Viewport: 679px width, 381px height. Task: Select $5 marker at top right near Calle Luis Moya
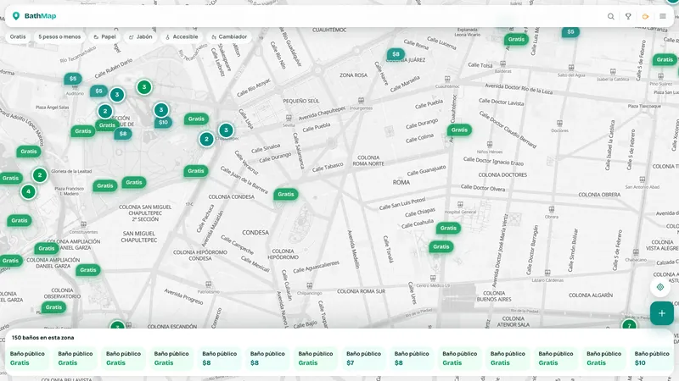coord(570,31)
